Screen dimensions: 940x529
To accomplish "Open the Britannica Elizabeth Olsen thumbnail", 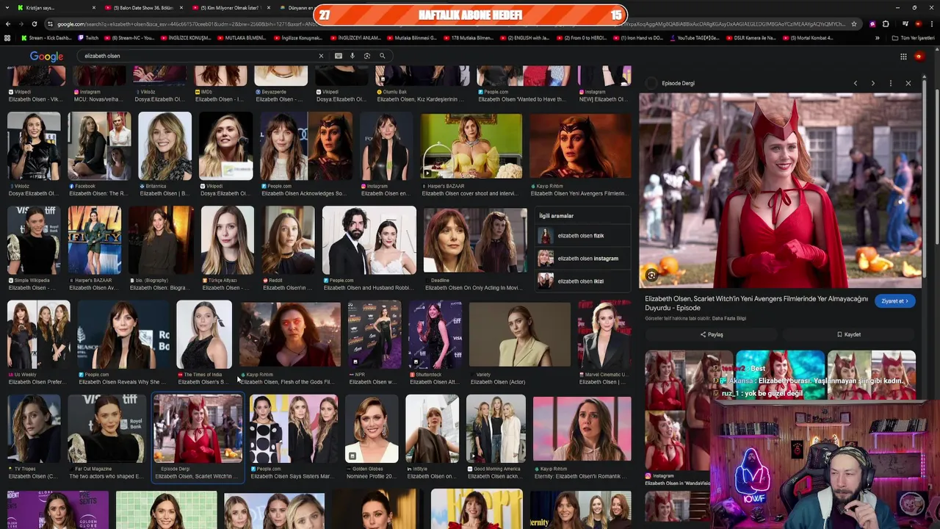I will point(165,145).
